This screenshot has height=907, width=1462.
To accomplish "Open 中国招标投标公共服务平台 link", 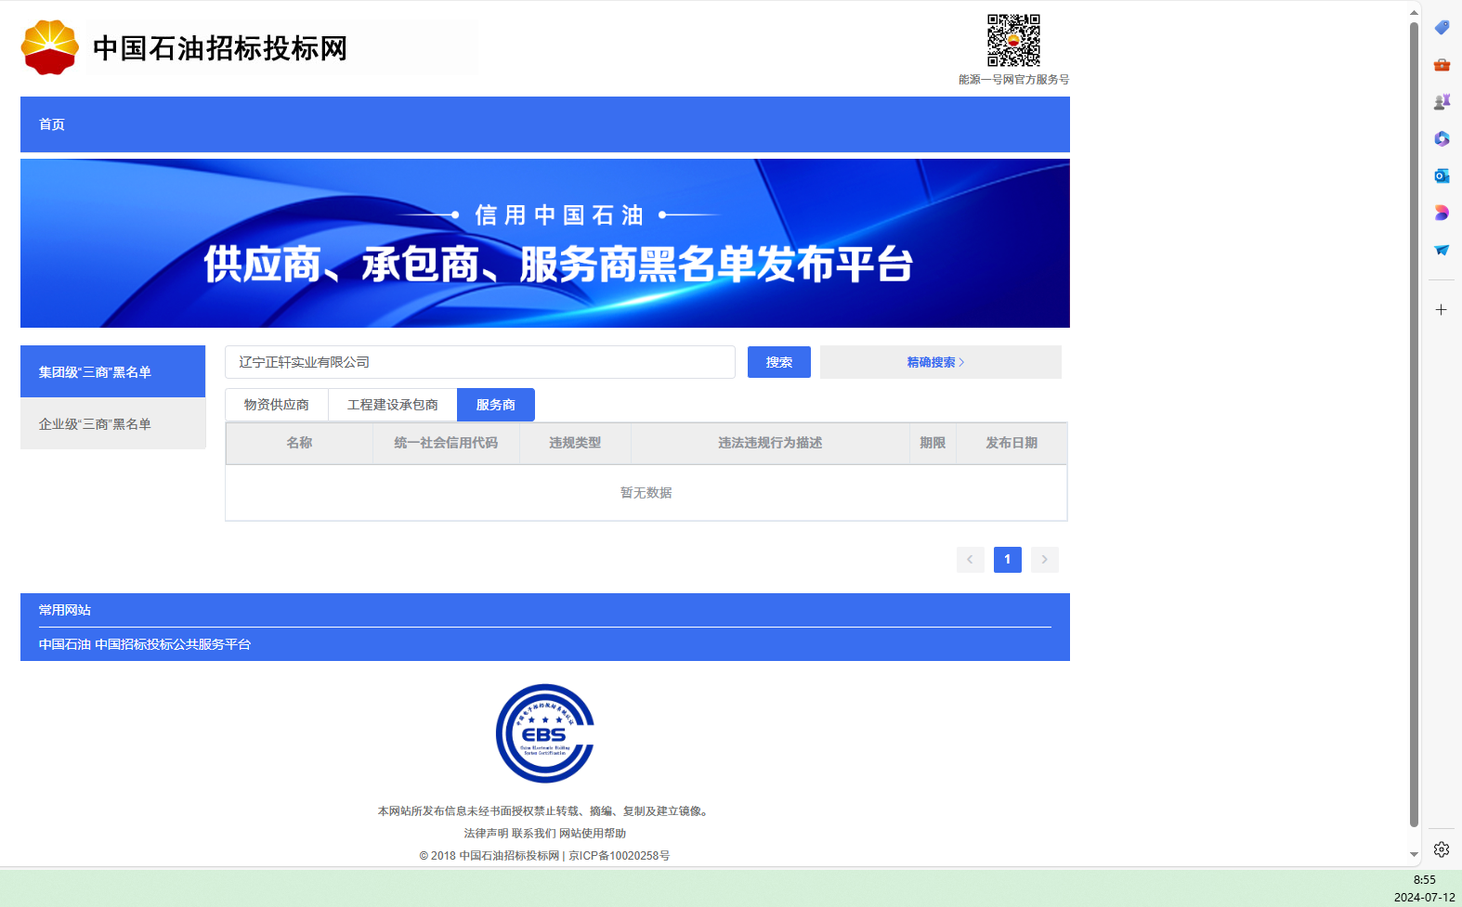I will [173, 644].
